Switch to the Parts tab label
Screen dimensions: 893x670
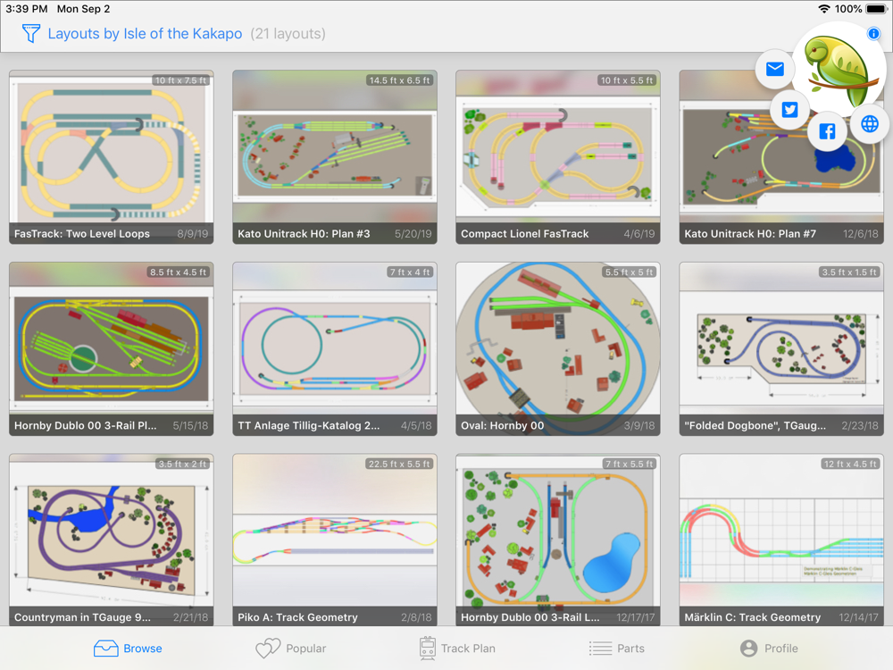point(631,649)
